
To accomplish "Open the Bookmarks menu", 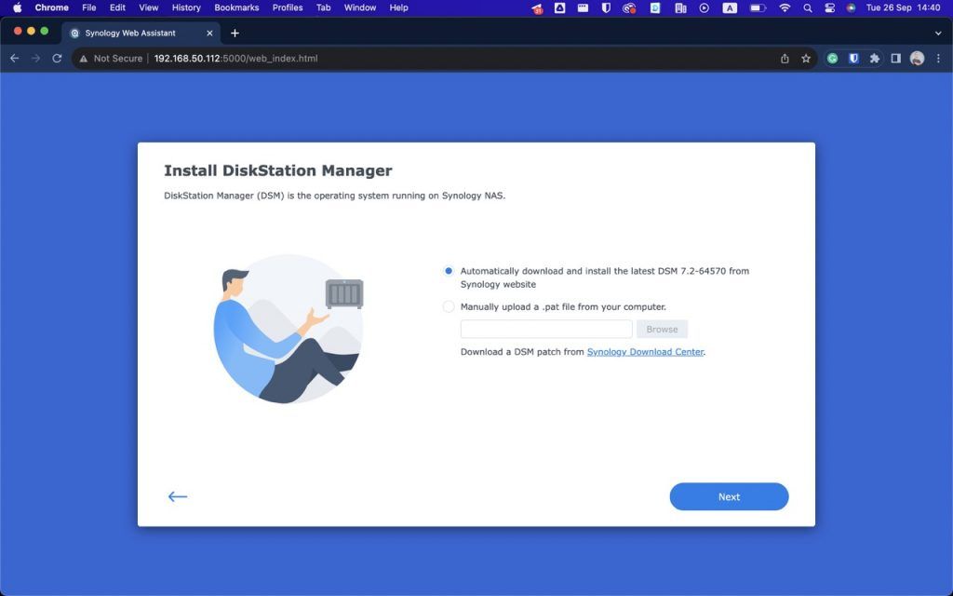I will [236, 7].
